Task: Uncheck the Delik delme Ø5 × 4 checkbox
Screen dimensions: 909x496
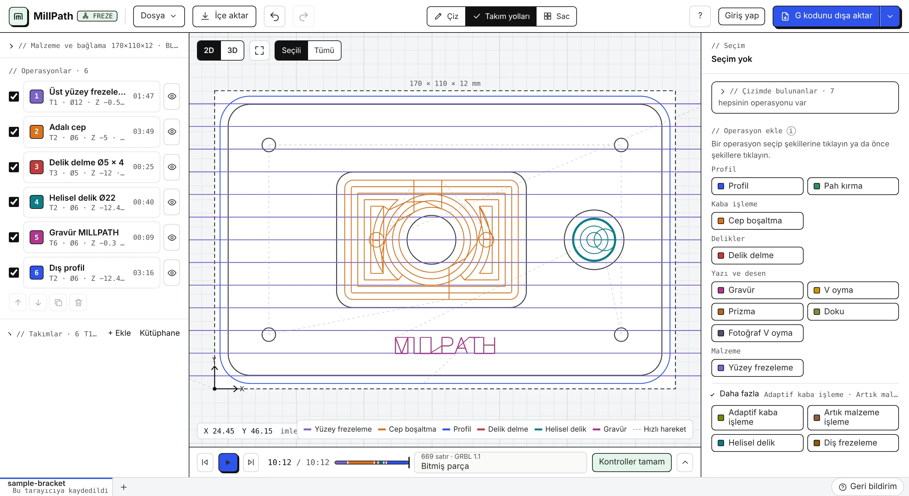Action: (14, 167)
